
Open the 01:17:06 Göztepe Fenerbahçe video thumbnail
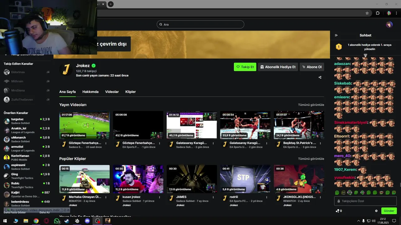coord(85,125)
